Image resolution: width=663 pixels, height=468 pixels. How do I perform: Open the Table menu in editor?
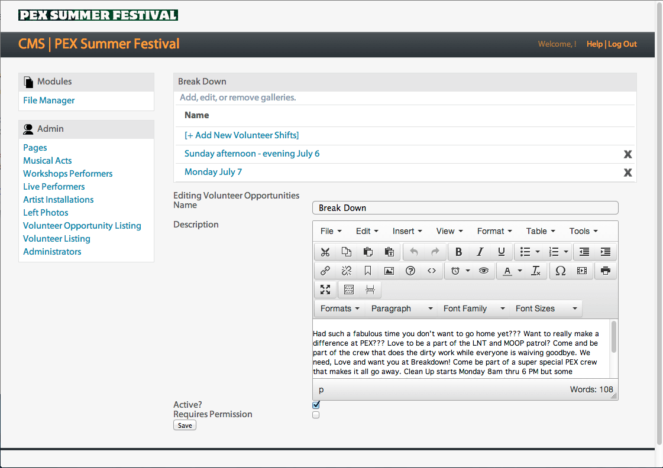click(541, 231)
